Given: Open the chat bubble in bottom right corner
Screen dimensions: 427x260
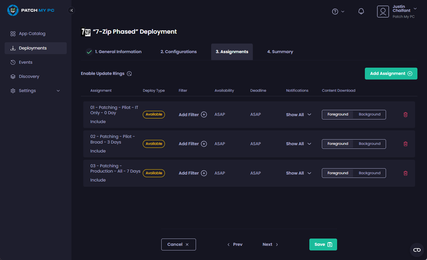Looking at the screenshot, I should (x=416, y=250).
